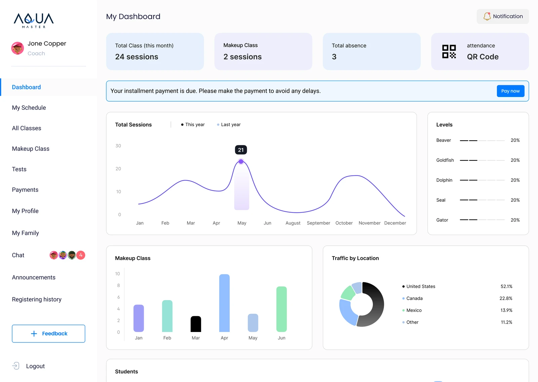
Task: Select the Canada legend dot
Action: tap(403, 298)
